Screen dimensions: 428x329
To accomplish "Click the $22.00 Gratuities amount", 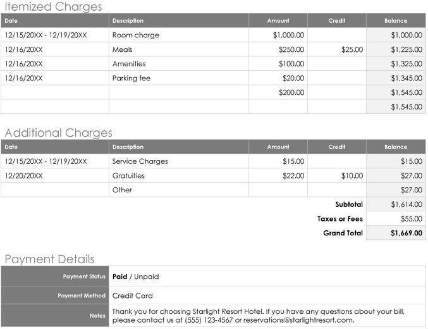I will pos(293,176).
